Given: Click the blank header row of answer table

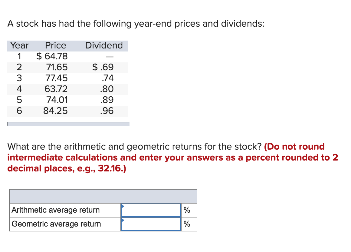Looking at the screenshot, I should click(103, 196).
